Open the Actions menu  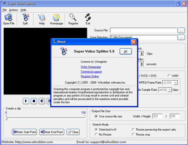click(x=13, y=10)
